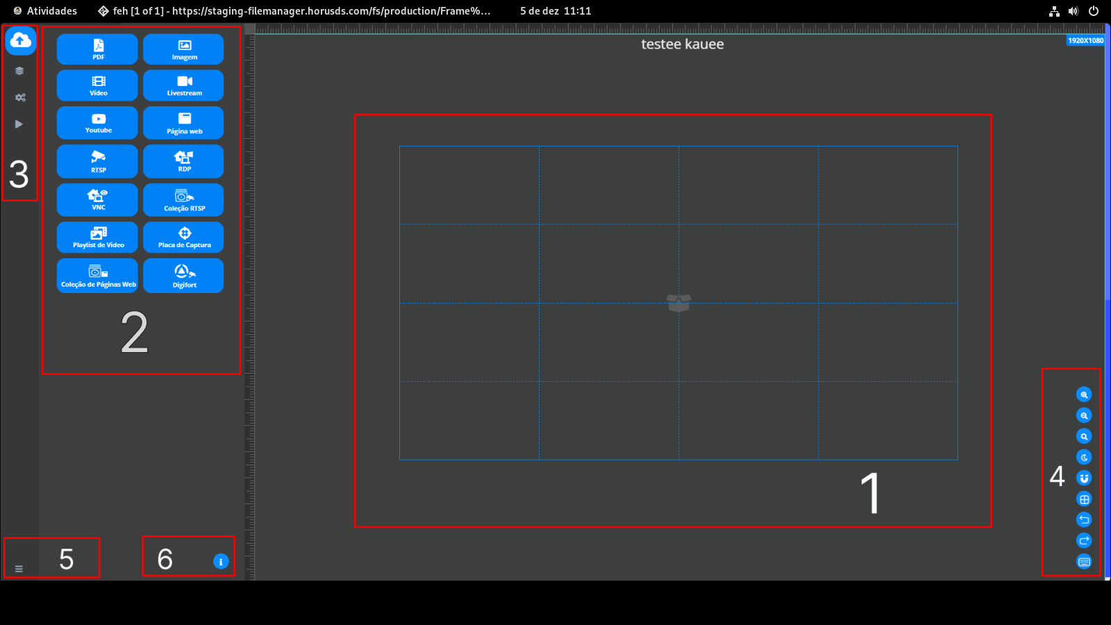The image size is (1111, 625).
Task: Open the keyboard shortcuts icon
Action: click(1084, 562)
